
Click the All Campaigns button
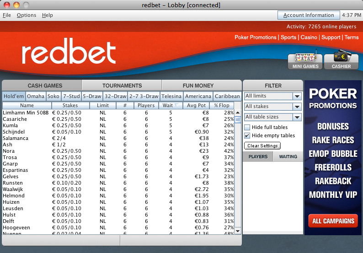(x=333, y=221)
